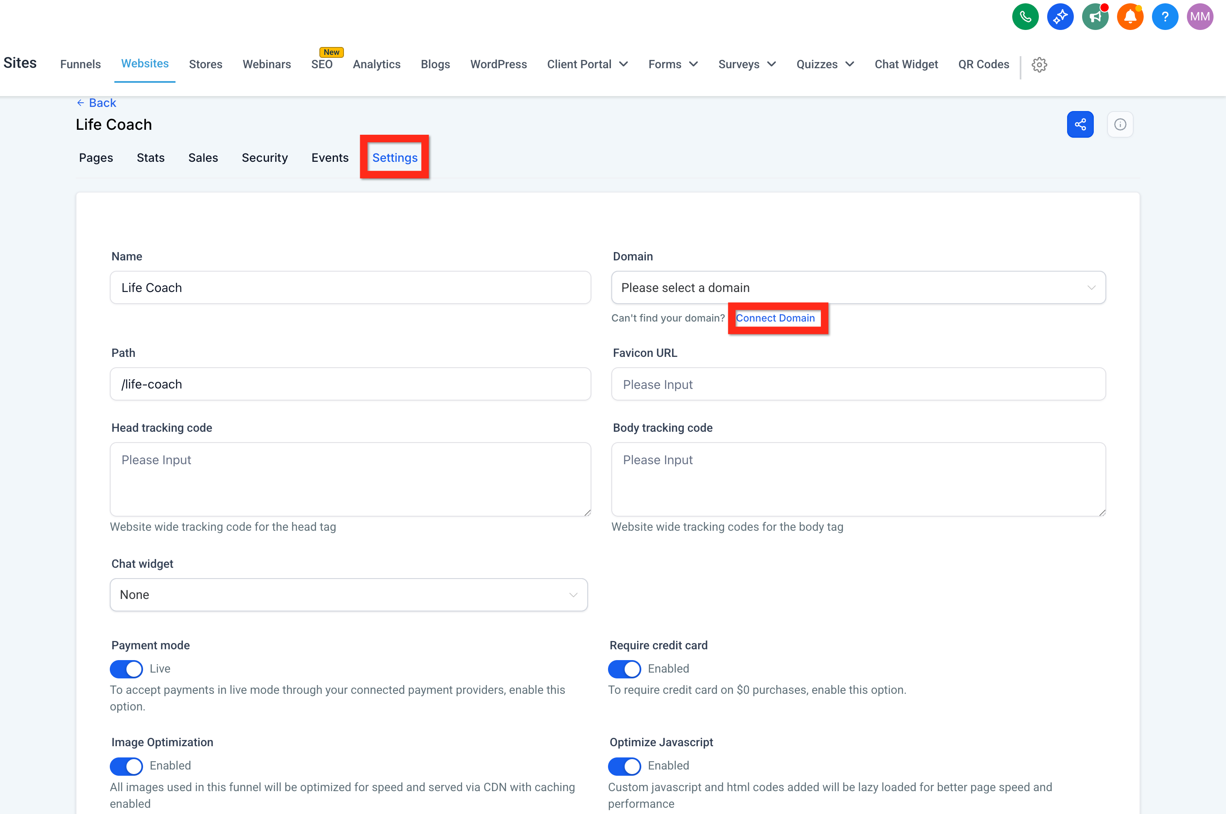
Task: Click the help question mark icon
Action: pyautogui.click(x=1165, y=16)
